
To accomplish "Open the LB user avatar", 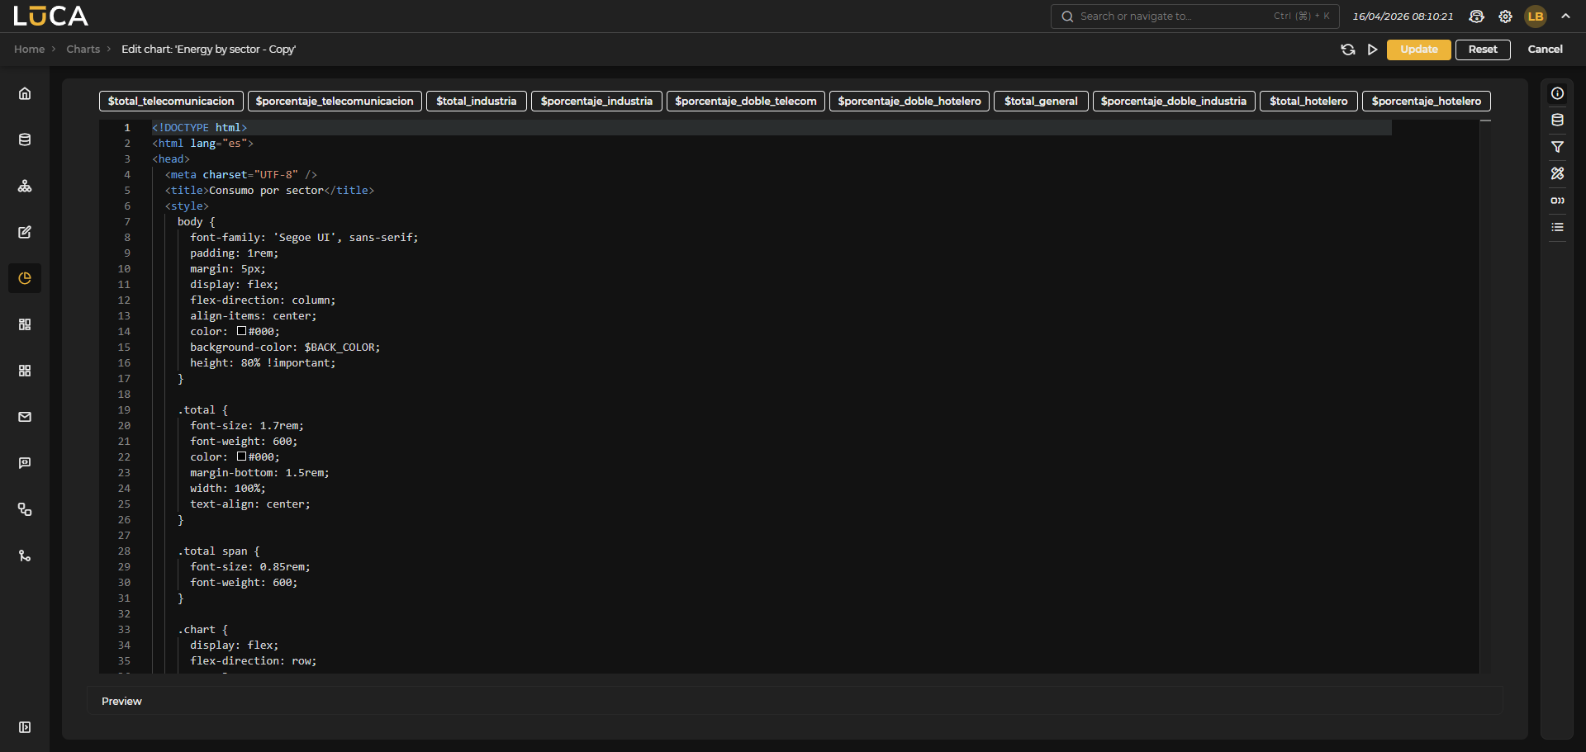I will 1536,17.
